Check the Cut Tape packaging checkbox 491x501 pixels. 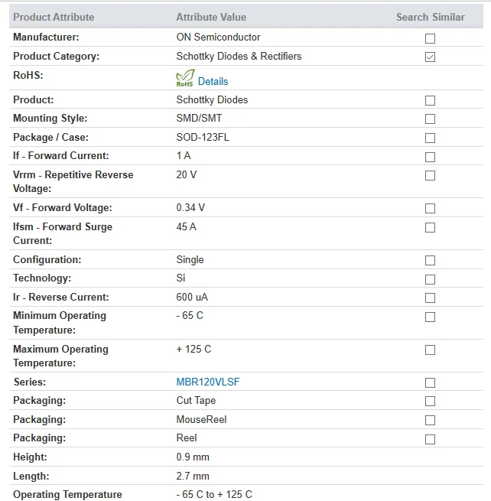(430, 401)
